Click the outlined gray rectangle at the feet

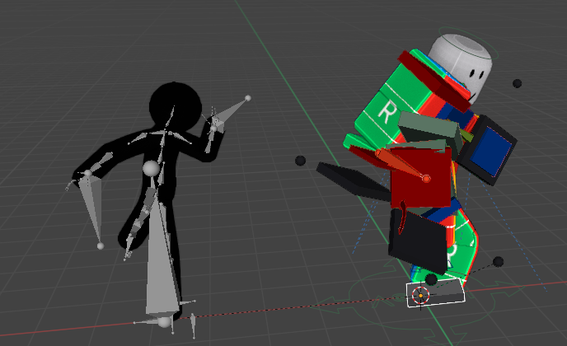tap(435, 293)
